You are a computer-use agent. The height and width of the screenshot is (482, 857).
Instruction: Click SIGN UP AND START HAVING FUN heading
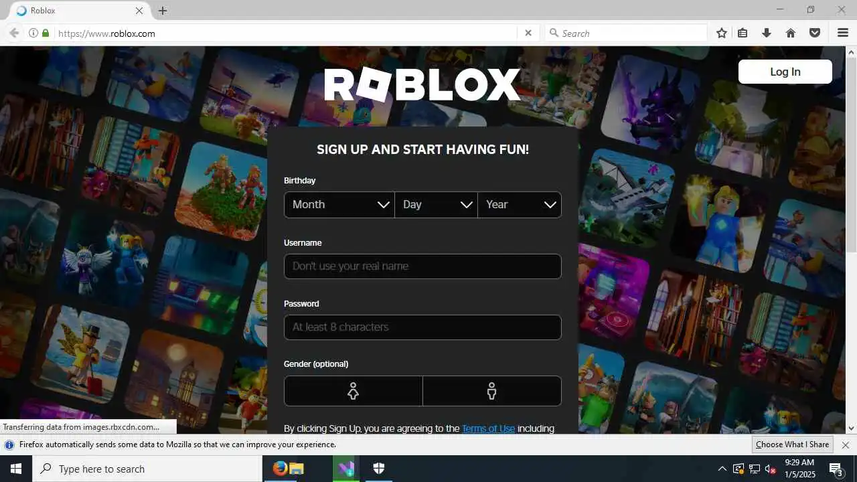[422, 149]
